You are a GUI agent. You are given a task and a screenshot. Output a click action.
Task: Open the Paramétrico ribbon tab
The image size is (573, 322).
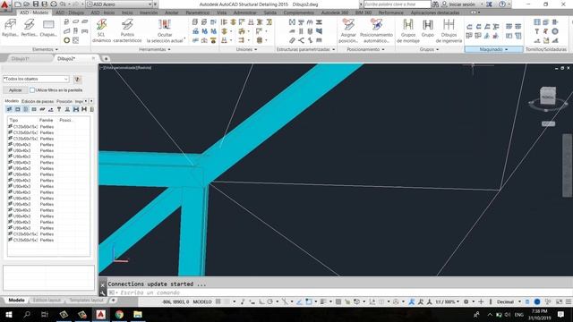[198, 13]
